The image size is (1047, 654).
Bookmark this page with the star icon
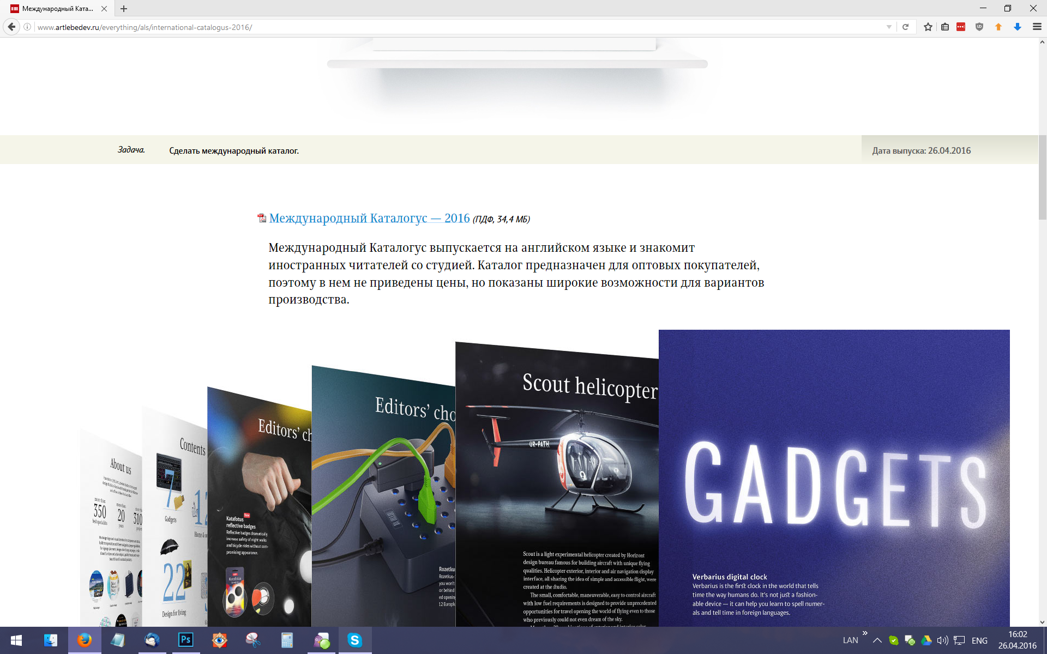point(928,27)
